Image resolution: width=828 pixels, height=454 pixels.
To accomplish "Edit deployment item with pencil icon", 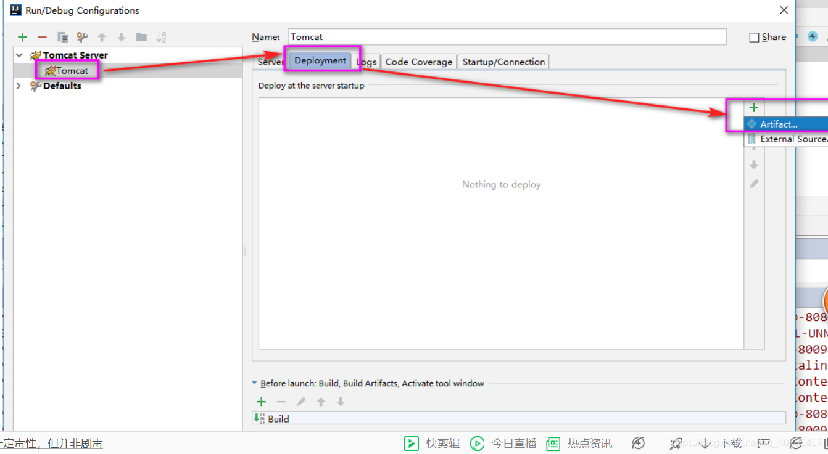I will tap(753, 184).
